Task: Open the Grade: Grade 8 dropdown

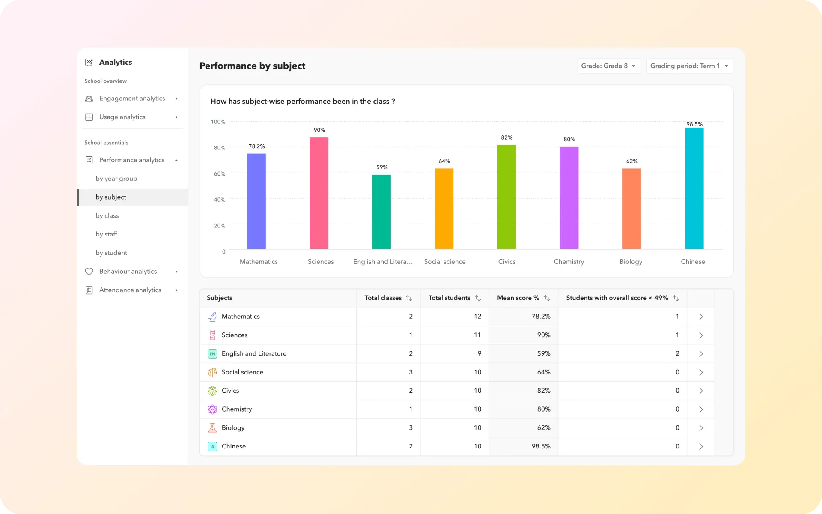Action: point(609,66)
